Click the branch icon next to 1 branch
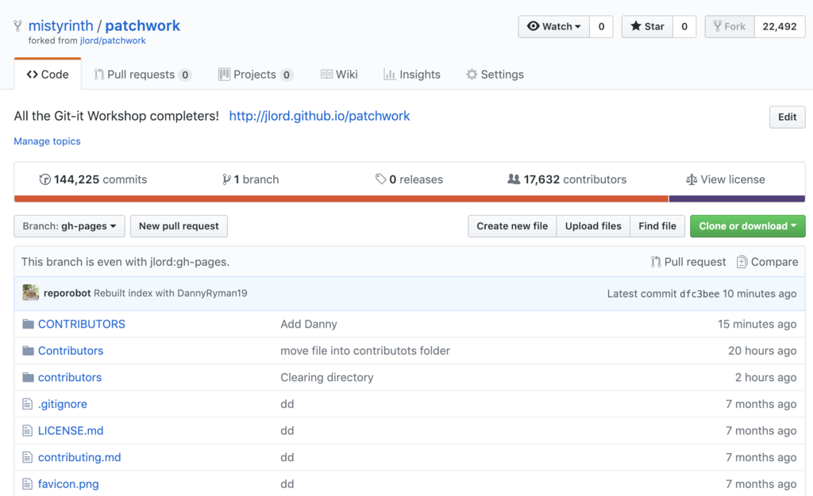Screen dimensions: 813x496 tap(226, 179)
